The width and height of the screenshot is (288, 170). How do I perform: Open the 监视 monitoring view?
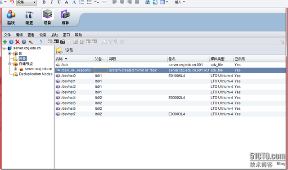tap(11, 18)
